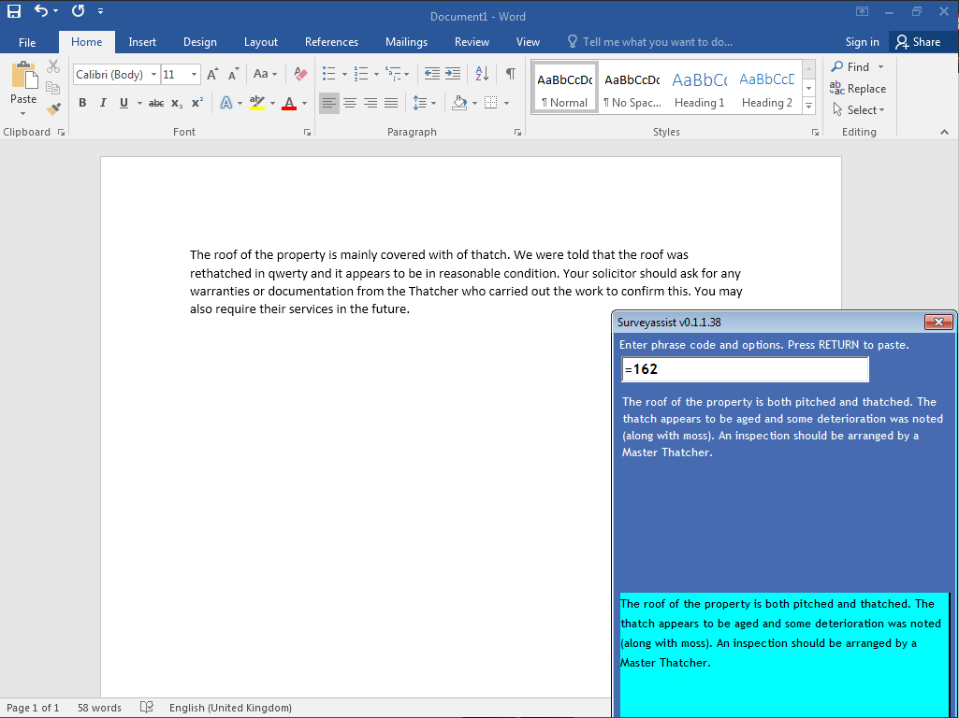Save the document with the floppy icon
The width and height of the screenshot is (959, 718).
point(13,11)
